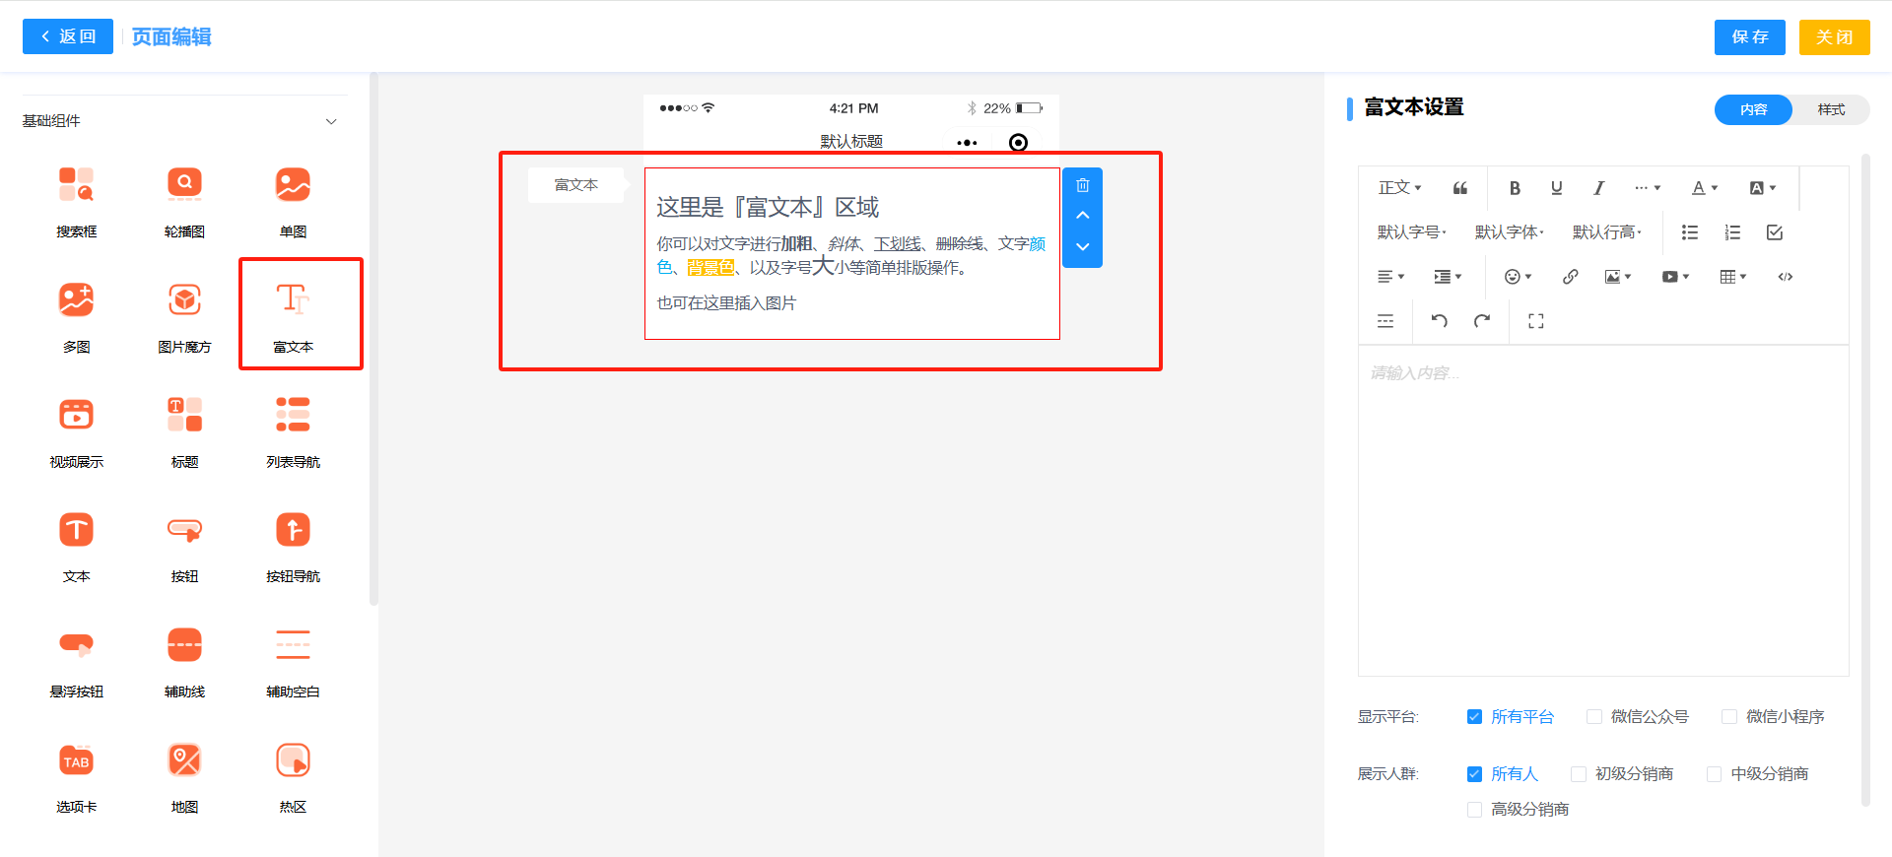Image resolution: width=1892 pixels, height=857 pixels.
Task: Open the 正文 paragraph style dropdown
Action: point(1399,188)
